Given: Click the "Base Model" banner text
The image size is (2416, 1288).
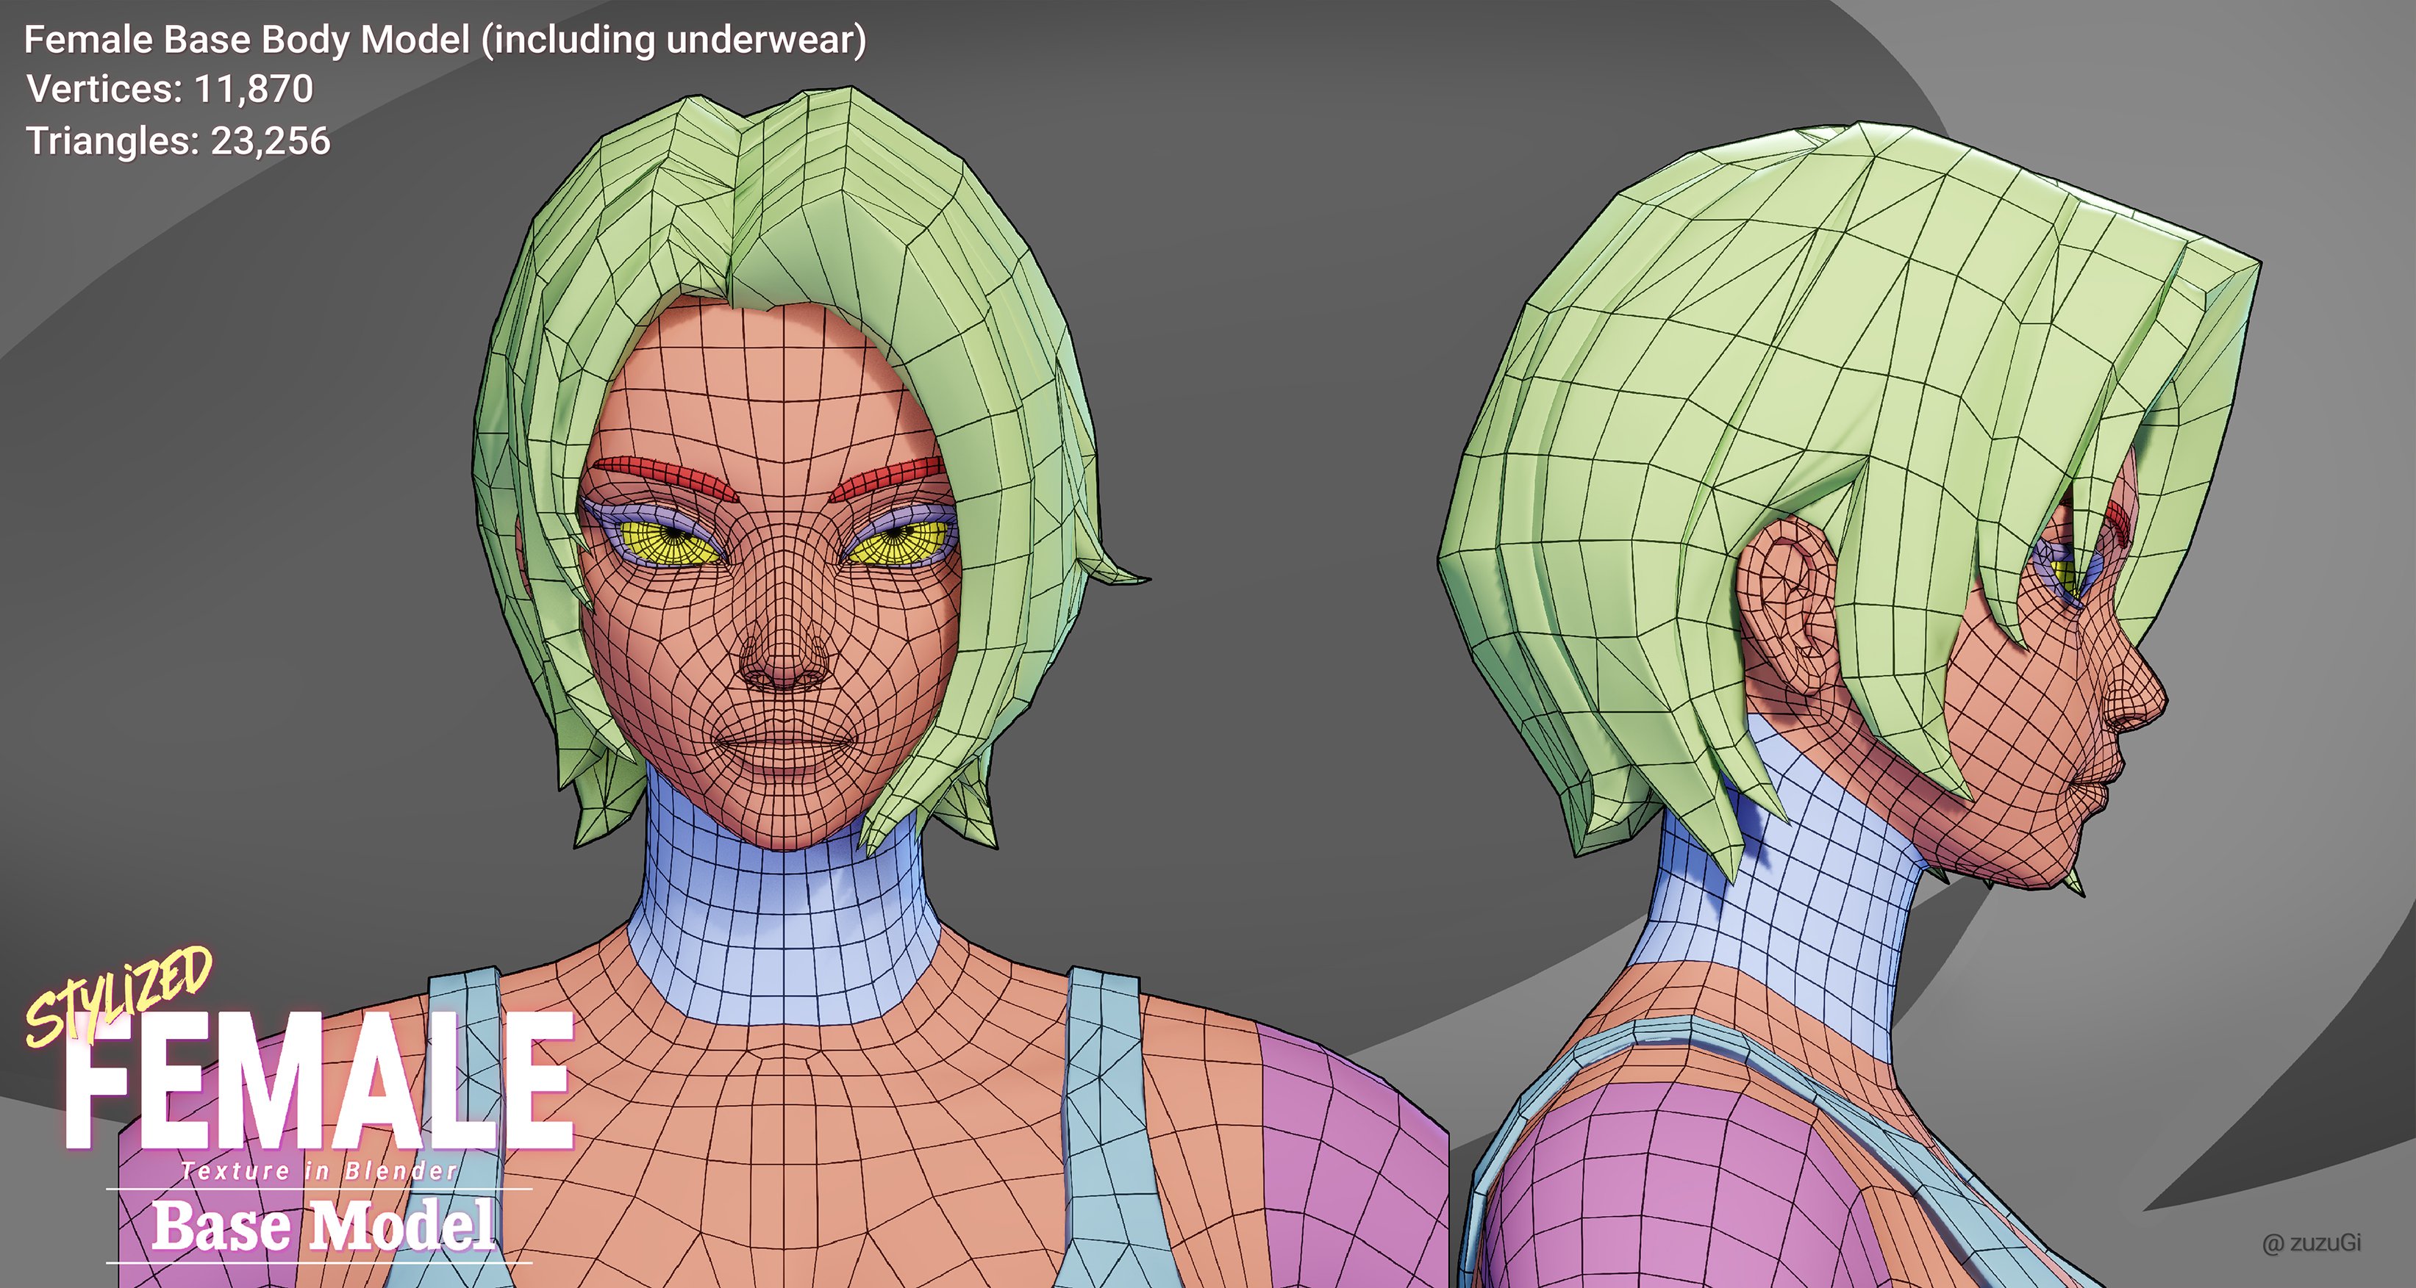Looking at the screenshot, I should 324,1226.
